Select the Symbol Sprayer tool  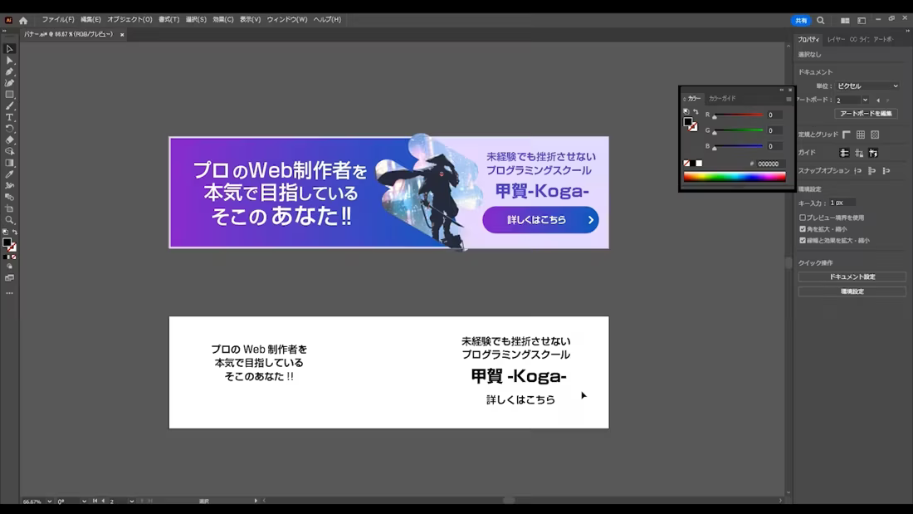click(9, 186)
